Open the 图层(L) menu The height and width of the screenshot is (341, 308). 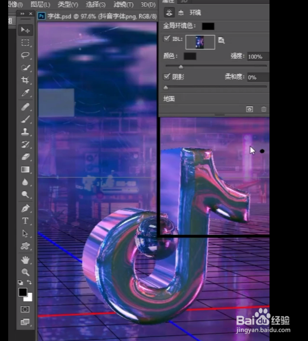pos(40,4)
